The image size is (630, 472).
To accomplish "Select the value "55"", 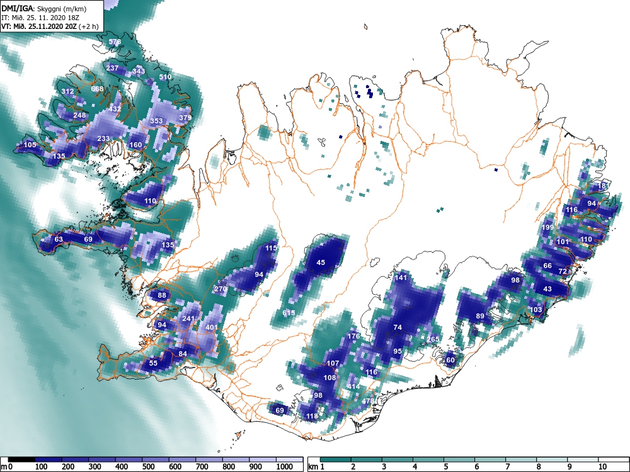I will click(x=153, y=363).
